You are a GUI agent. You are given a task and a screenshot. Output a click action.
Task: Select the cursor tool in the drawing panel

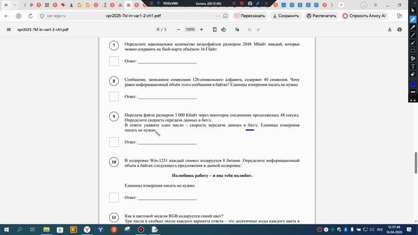(413, 10)
